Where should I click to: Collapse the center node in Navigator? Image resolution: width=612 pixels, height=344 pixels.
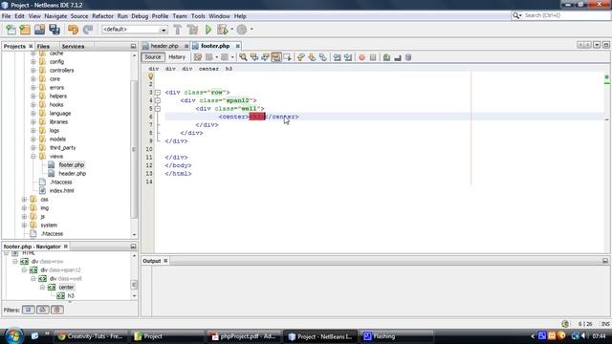(42, 287)
